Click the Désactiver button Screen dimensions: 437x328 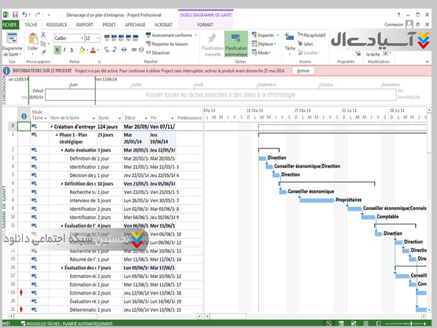[157, 53]
